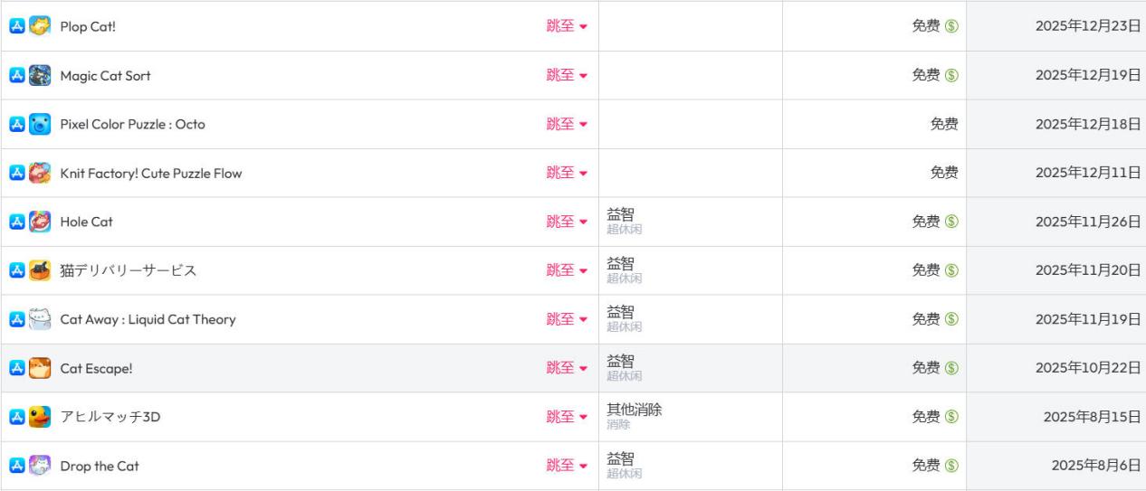
Task: Open Magic Cat Sort app details
Action: pyautogui.click(x=105, y=75)
